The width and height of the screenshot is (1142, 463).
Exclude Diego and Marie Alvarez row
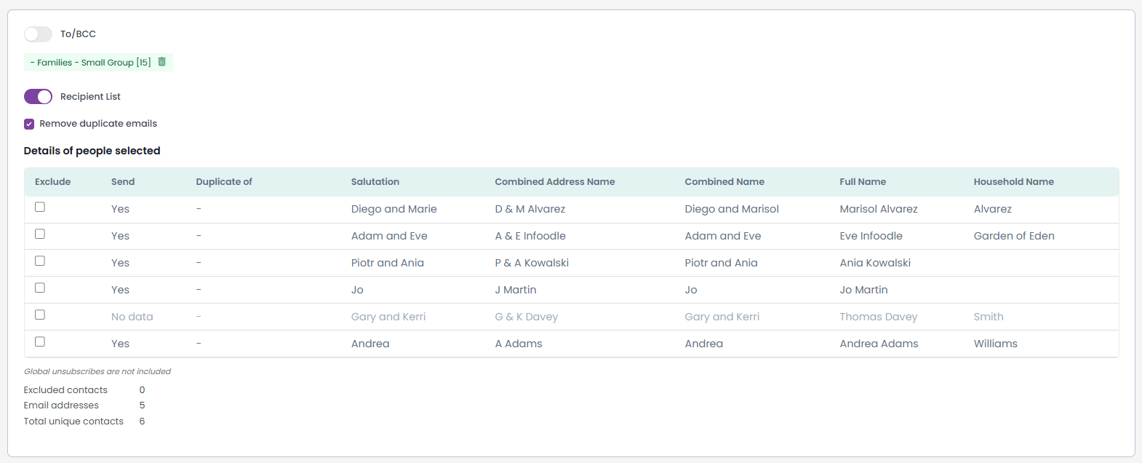(x=40, y=207)
